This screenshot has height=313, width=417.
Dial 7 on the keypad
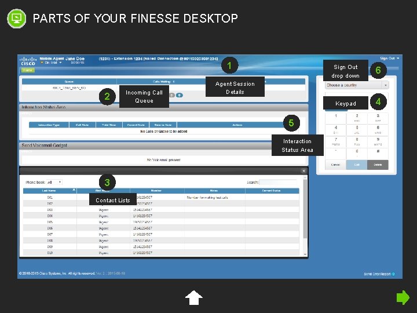click(335, 142)
